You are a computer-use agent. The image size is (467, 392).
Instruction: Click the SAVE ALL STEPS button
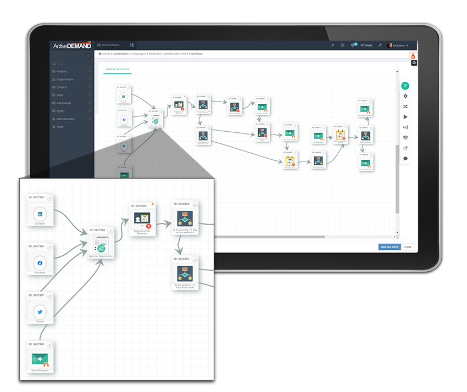point(390,247)
